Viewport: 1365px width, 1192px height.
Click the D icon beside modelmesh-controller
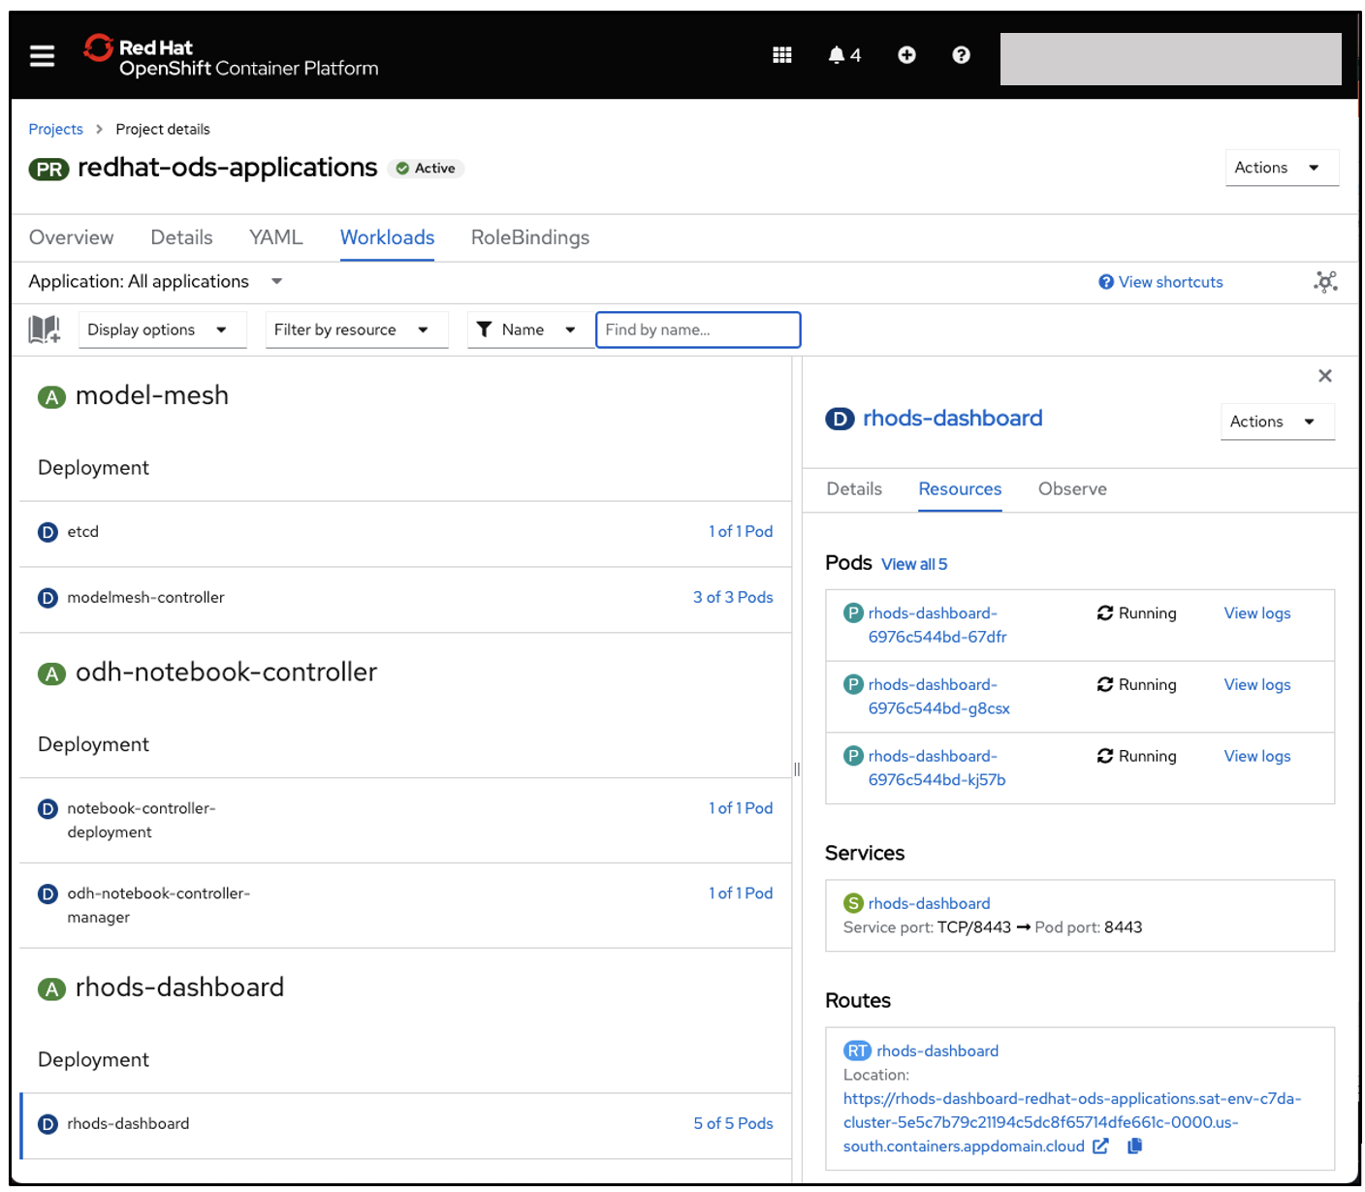48,598
